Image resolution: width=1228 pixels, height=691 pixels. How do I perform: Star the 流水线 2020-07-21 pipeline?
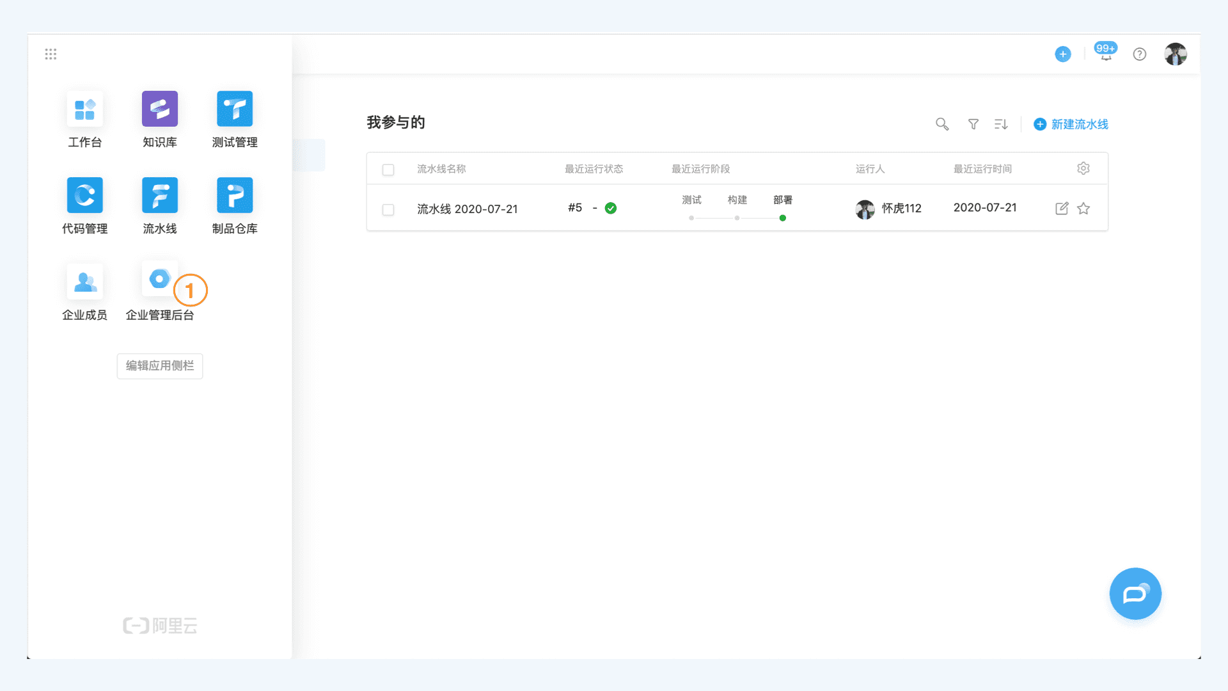click(x=1083, y=209)
